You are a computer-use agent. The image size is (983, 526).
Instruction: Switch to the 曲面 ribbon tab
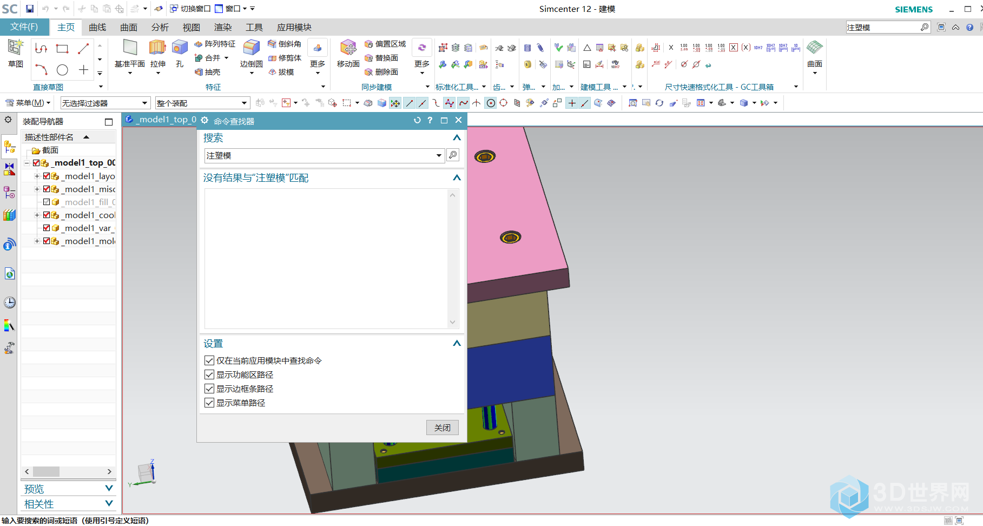coord(129,27)
